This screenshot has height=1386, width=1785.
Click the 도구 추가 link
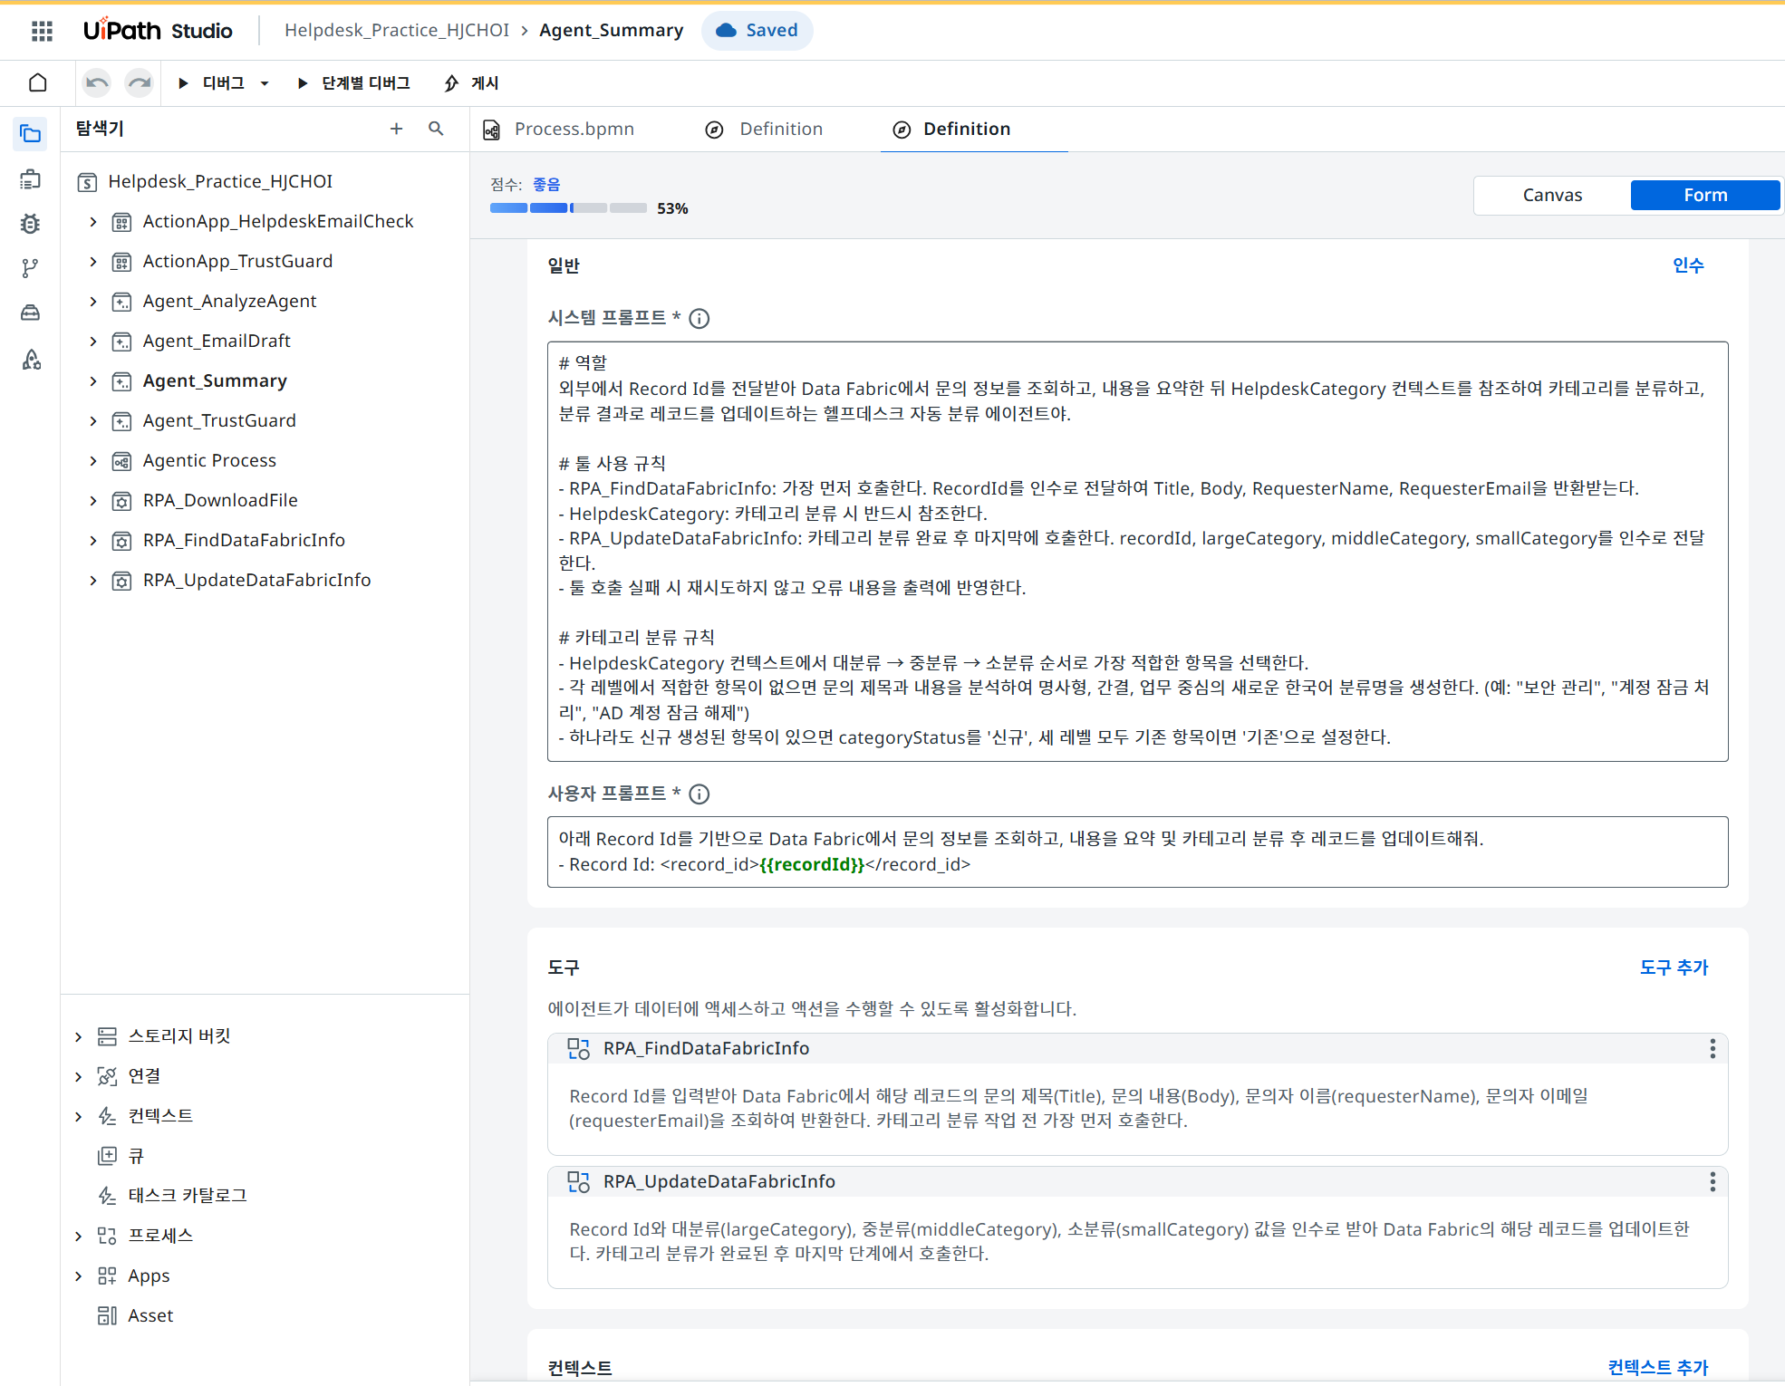tap(1674, 967)
